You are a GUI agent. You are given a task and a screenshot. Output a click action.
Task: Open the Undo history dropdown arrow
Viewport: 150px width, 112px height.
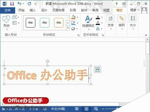[x=23, y=4]
